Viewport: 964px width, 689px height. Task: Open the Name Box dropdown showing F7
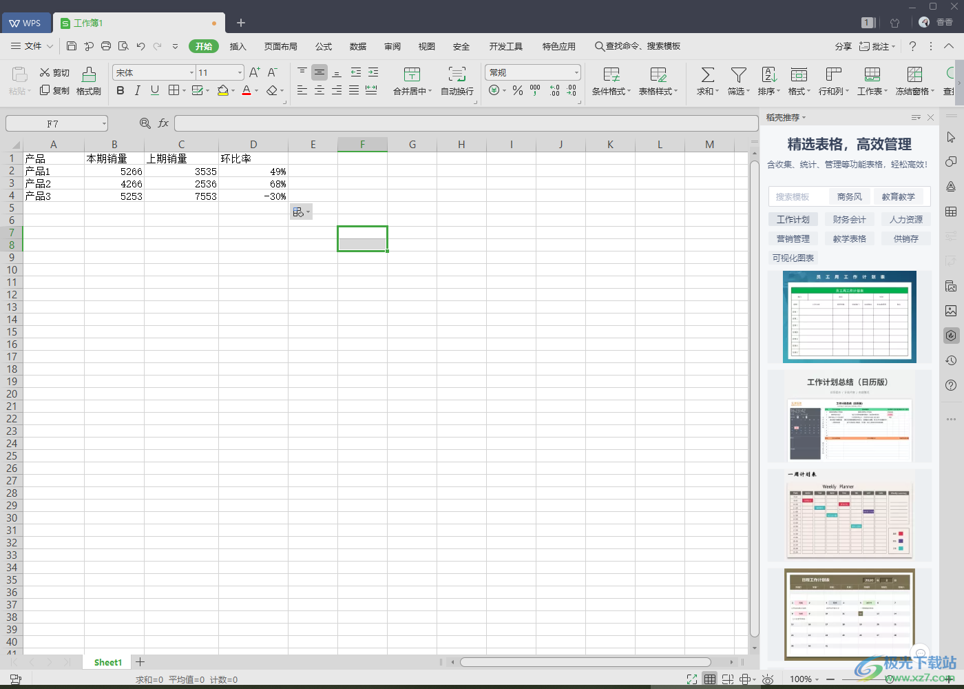(104, 123)
